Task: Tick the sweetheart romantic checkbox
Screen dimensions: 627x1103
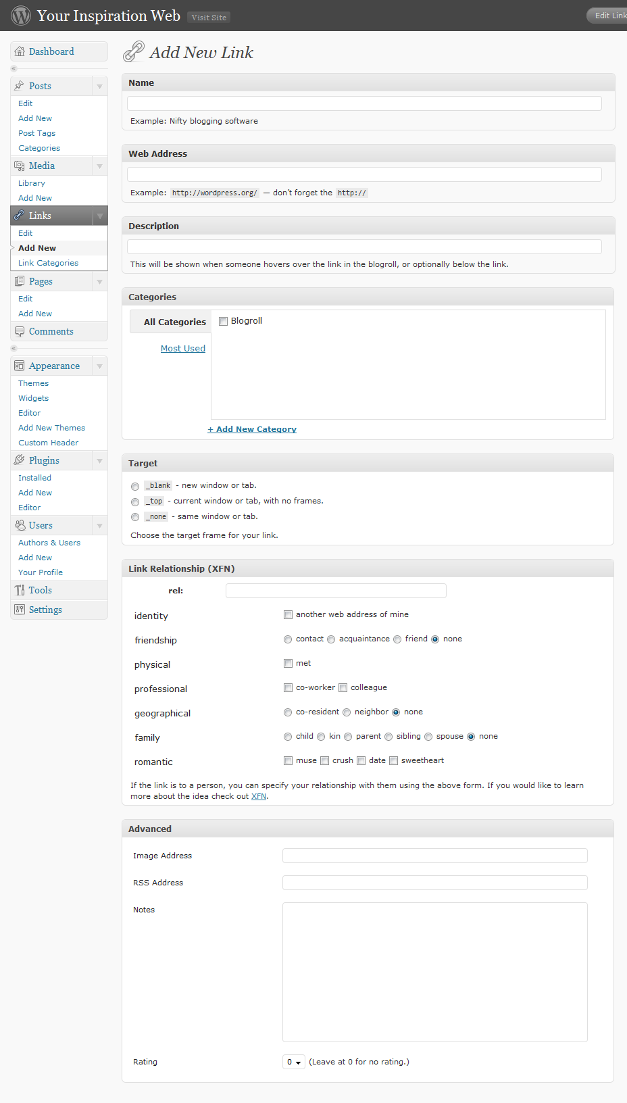Action: 393,760
